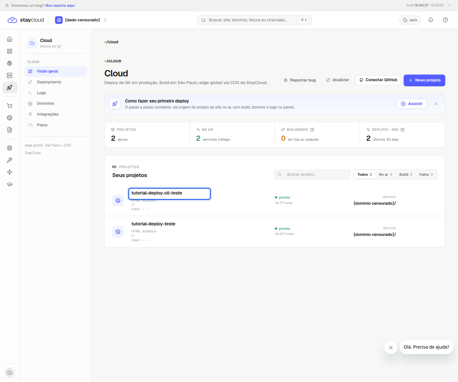Screen dimensions: 458x382
Task: Click the StayCloud logo
Action: tap(26, 20)
